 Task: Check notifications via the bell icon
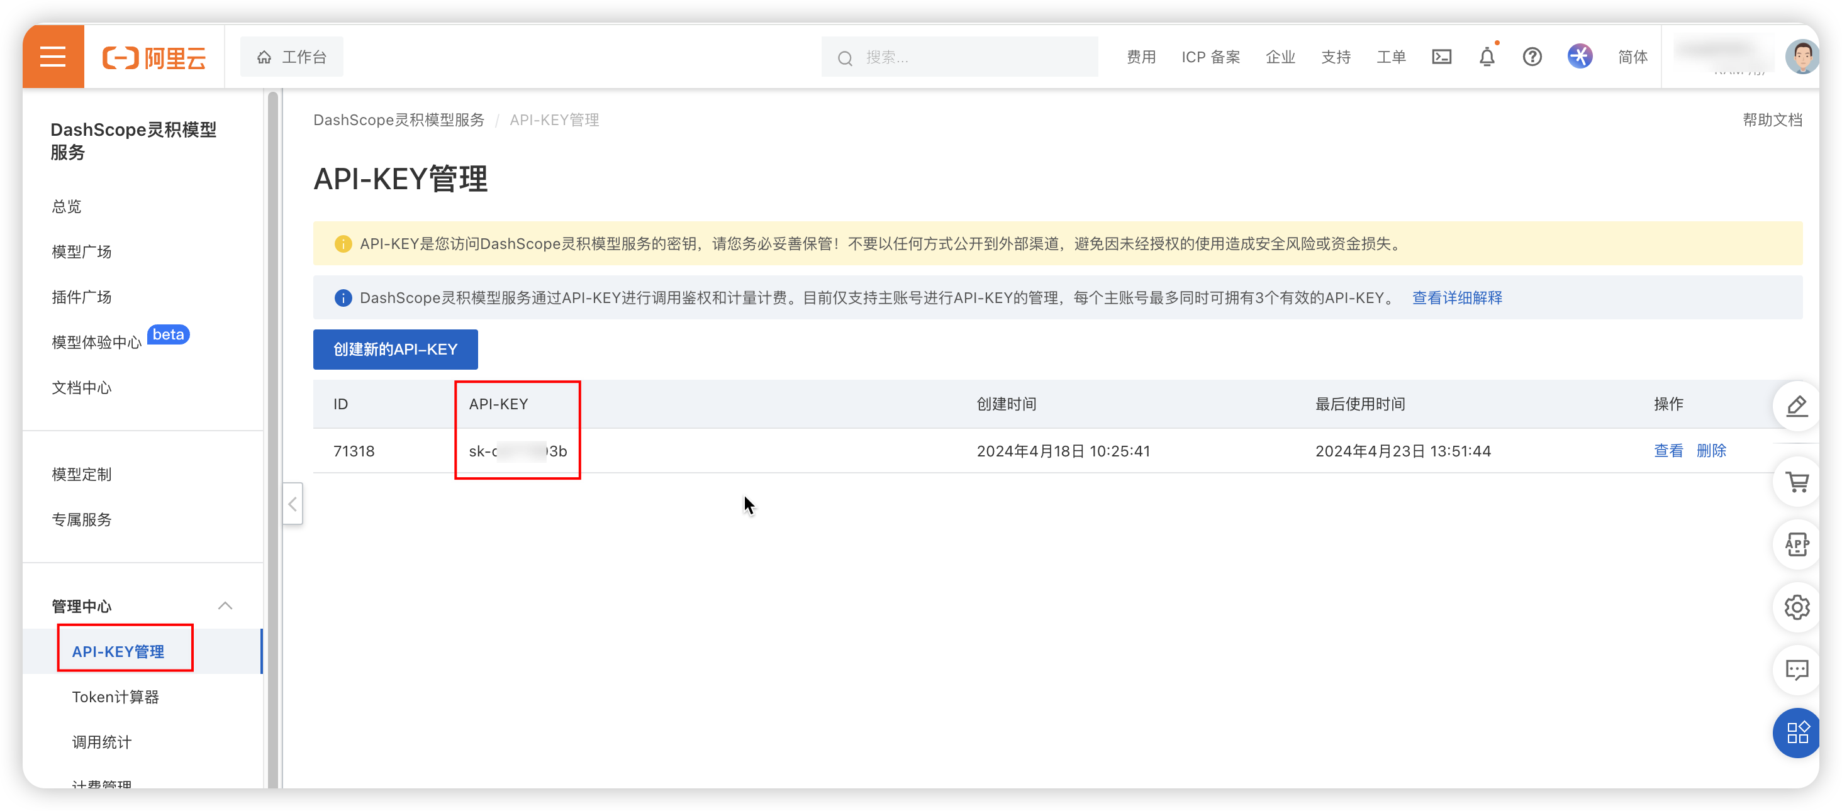point(1487,57)
